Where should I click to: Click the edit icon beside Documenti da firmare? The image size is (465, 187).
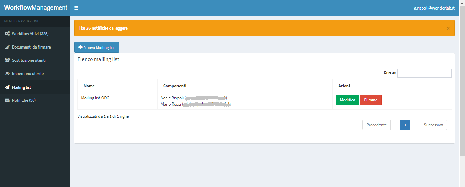[7, 47]
